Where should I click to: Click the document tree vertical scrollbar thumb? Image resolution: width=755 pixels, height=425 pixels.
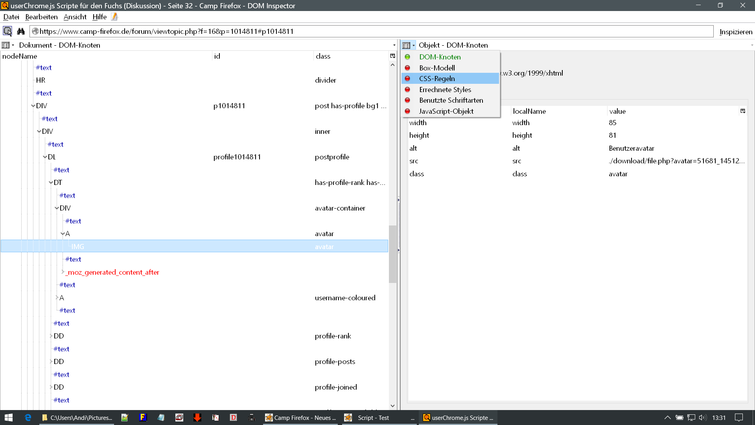(392, 254)
